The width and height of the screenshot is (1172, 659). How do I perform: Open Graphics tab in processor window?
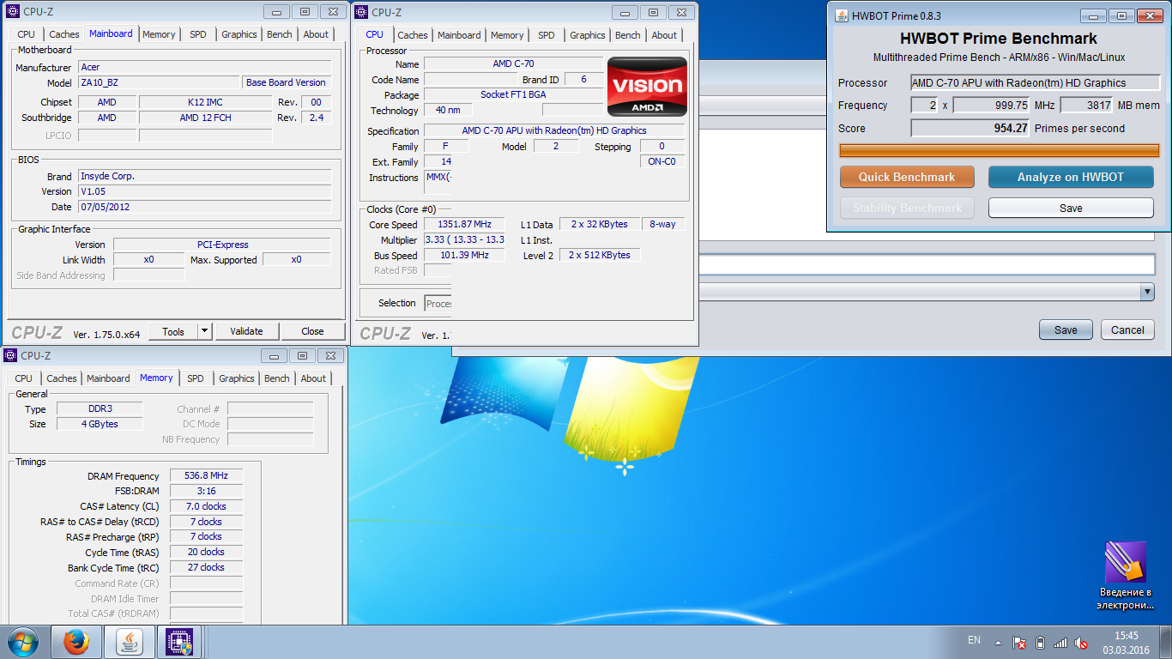588,35
